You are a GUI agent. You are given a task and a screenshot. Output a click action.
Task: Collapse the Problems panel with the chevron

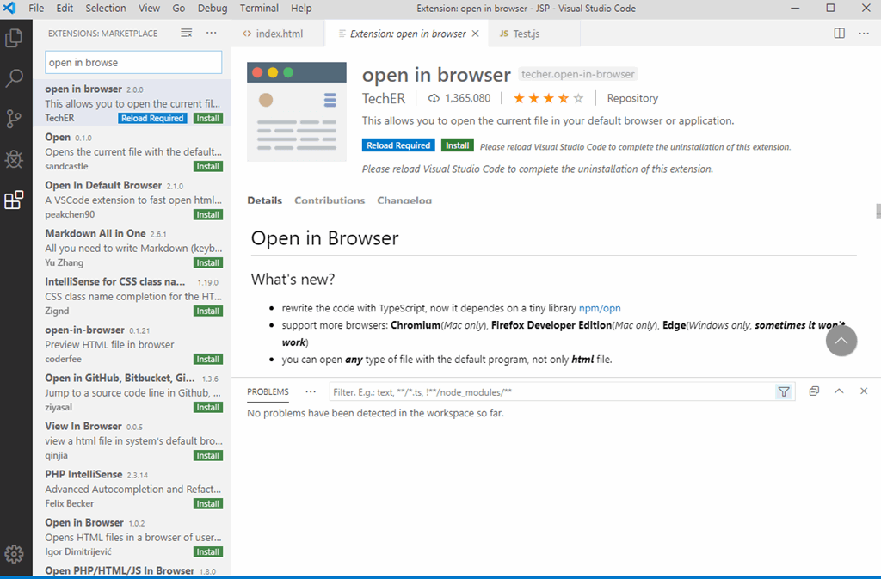839,391
